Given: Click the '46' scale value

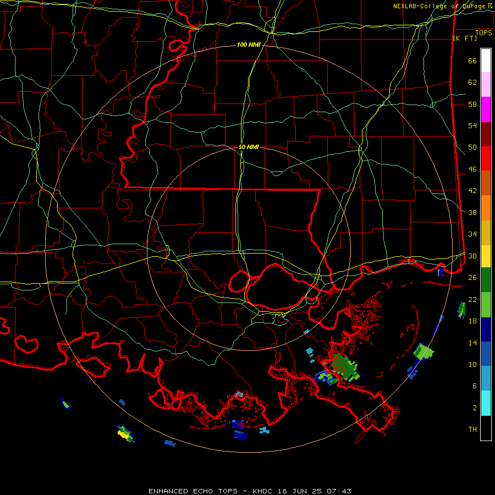Looking at the screenshot, I should click(x=472, y=169).
